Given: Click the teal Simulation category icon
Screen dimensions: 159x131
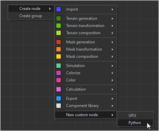Looking at the screenshot, I should click(x=58, y=66).
